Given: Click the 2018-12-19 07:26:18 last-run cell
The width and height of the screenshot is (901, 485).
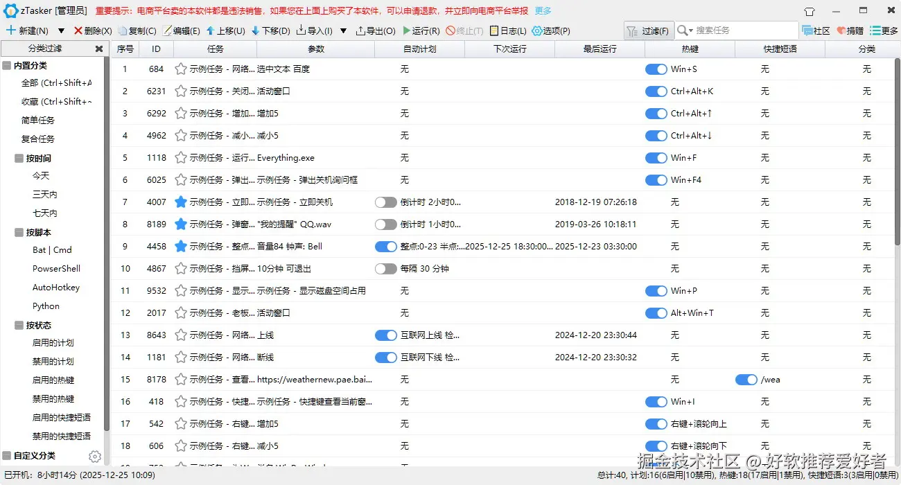Looking at the screenshot, I should point(596,202).
